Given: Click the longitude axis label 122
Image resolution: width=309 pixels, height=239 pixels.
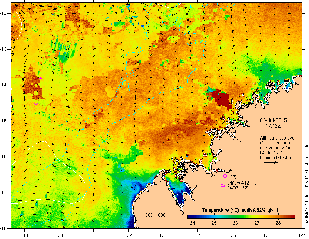Looking at the screenshot, I should pyautogui.click(x=128, y=235).
